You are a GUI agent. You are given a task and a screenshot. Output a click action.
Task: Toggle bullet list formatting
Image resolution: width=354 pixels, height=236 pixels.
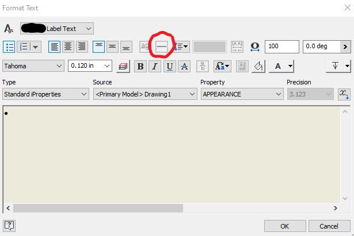9,47
